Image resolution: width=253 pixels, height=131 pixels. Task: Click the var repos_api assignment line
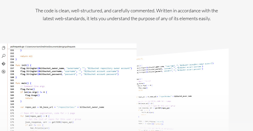(62, 107)
